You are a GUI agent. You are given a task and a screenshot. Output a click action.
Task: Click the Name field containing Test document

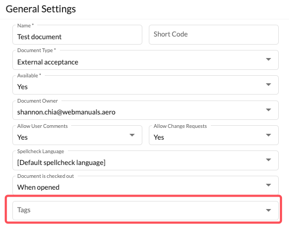[x=77, y=35]
